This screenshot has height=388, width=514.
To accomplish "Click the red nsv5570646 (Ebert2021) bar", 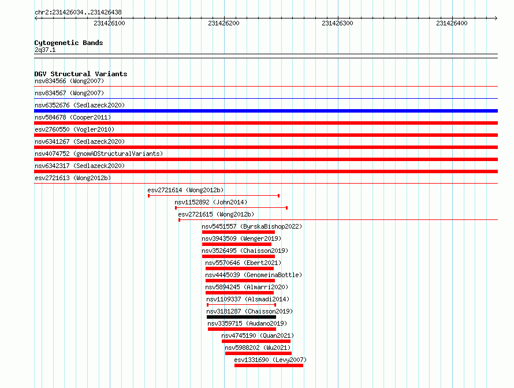I will tap(240, 268).
